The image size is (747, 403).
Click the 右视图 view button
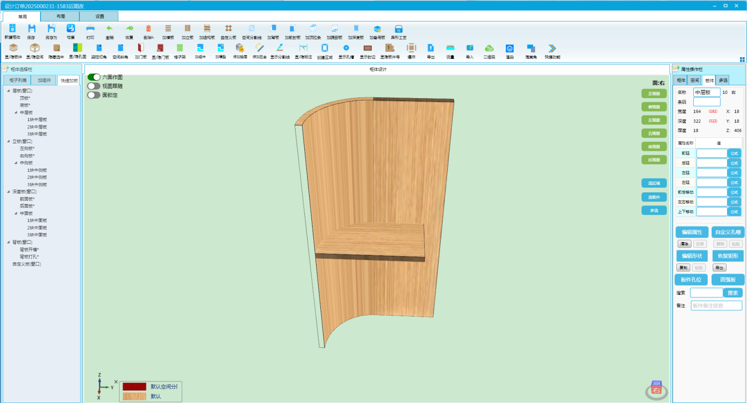(x=654, y=134)
